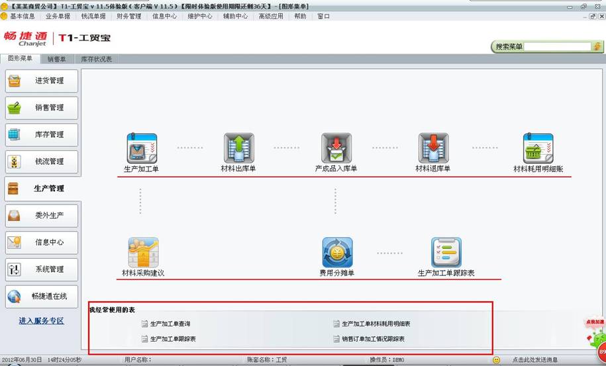Open the 费用分摊单 icon

pyautogui.click(x=337, y=253)
